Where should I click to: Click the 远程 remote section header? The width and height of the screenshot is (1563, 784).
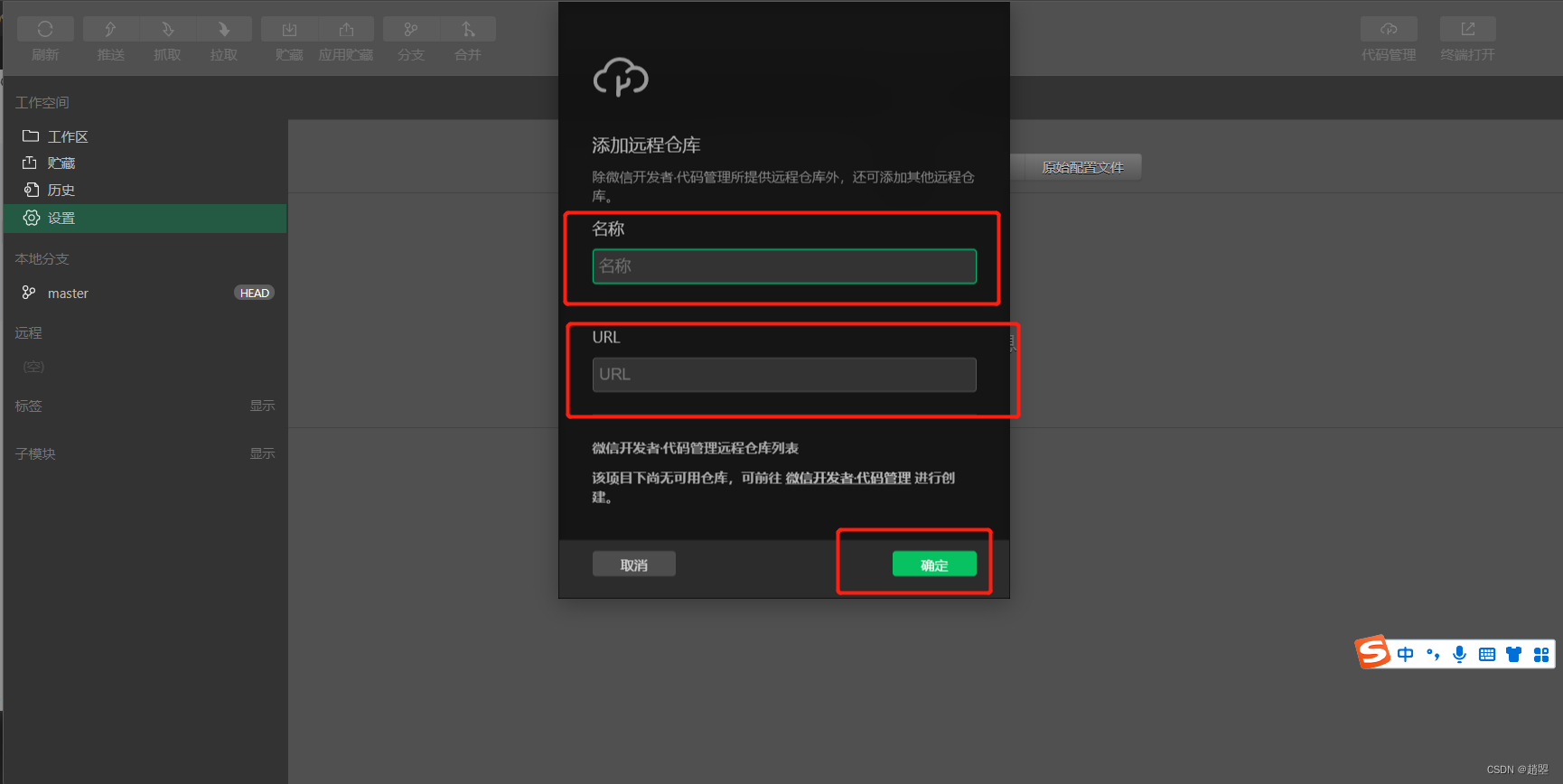28,333
